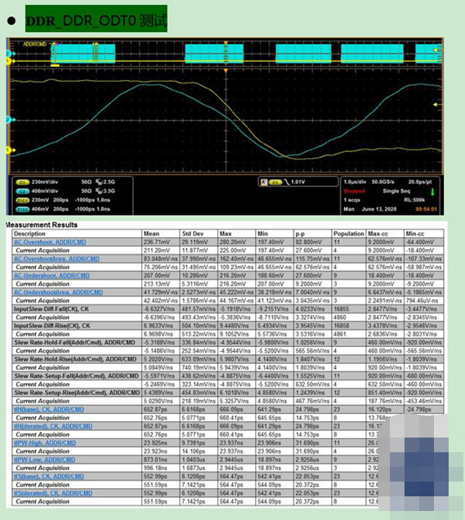
Task: Open the tIPW-High, ADDR/CMD link
Action: pos(45,442)
